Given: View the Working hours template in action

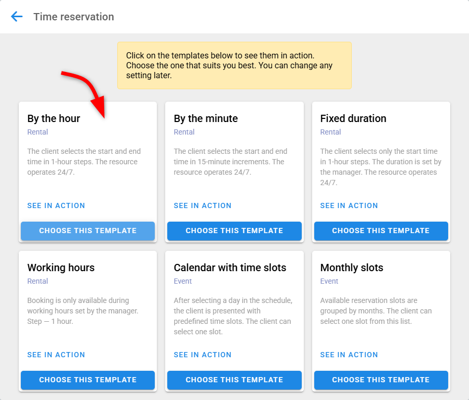Looking at the screenshot, I should click(56, 355).
